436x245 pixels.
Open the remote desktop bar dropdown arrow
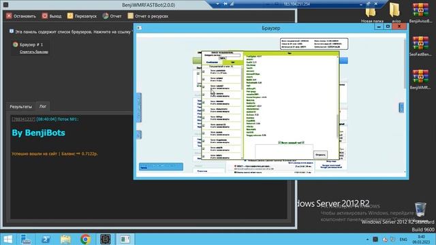coord(217,4)
